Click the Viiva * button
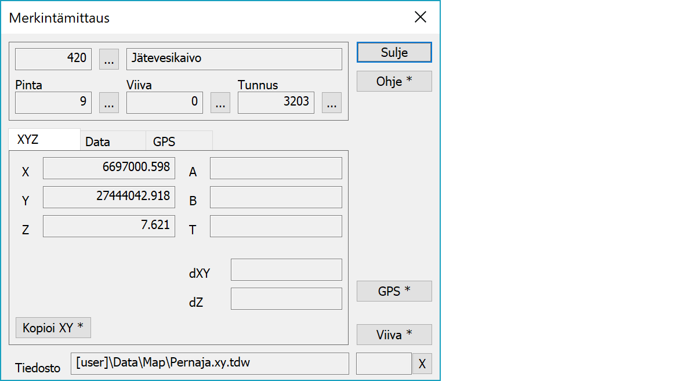 pyautogui.click(x=394, y=335)
